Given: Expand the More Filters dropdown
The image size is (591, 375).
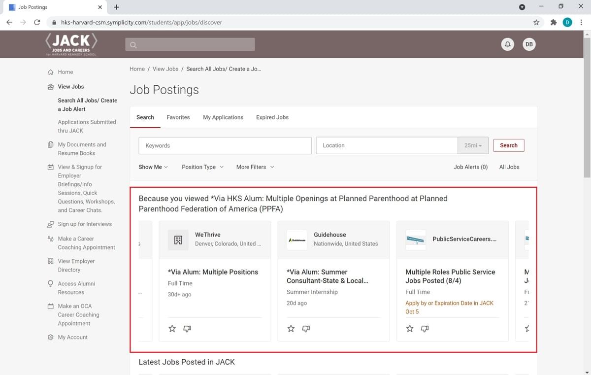Looking at the screenshot, I should [255, 167].
